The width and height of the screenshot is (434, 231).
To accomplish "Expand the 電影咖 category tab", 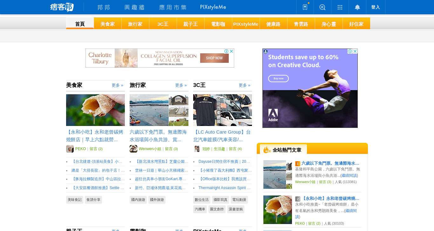I will [218, 23].
